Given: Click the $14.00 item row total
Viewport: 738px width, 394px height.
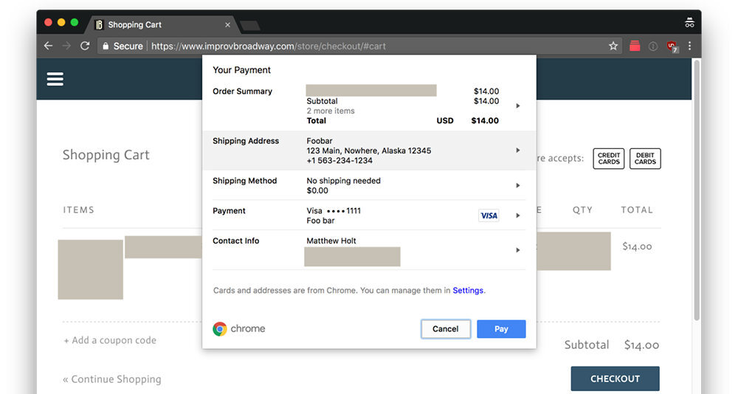Looking at the screenshot, I should [637, 246].
